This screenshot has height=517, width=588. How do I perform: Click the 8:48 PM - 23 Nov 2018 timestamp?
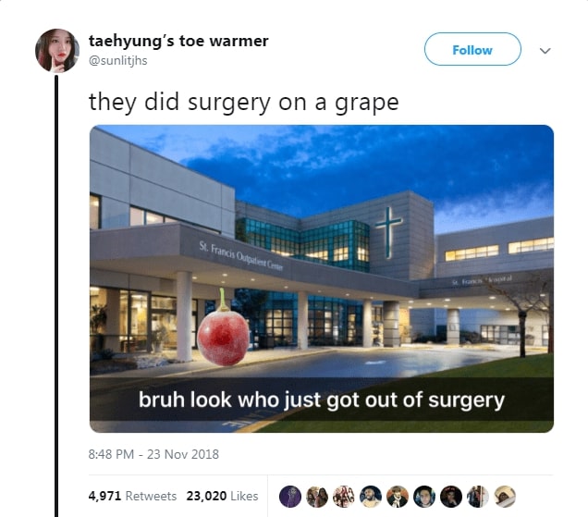153,454
